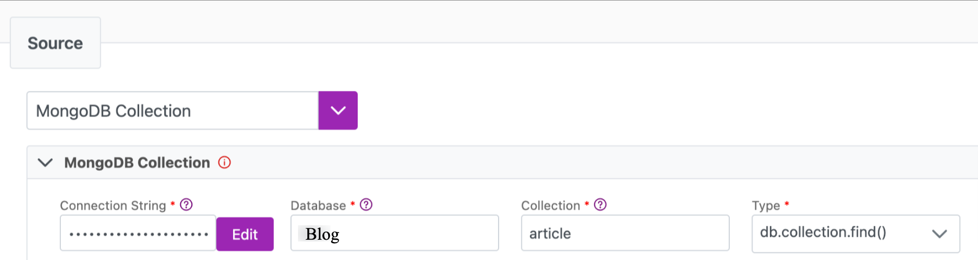The image size is (978, 260).
Task: Click the Collection help question mark icon
Action: [x=601, y=205]
